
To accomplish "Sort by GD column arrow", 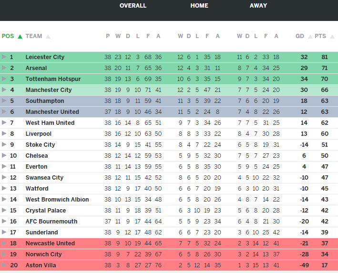I will [310, 36].
